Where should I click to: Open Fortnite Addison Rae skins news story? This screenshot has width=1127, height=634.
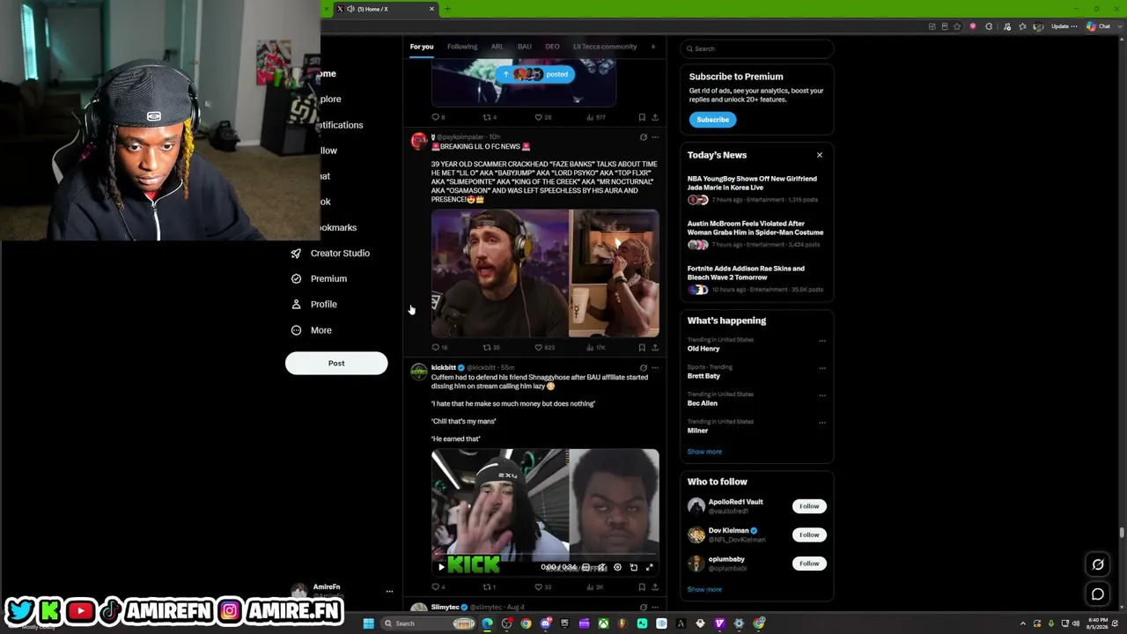click(755, 280)
